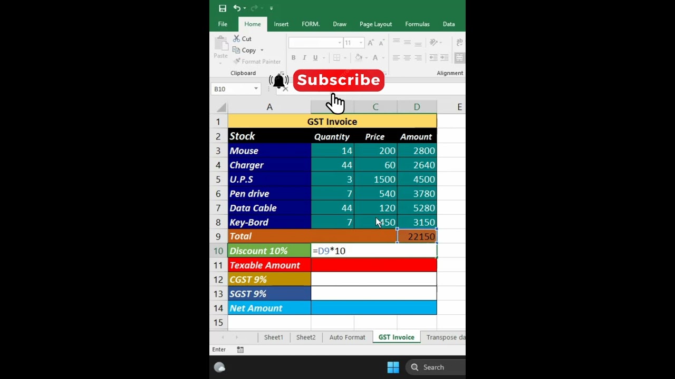This screenshot has width=675, height=379.
Task: Click the weather widget icon on taskbar
Action: point(220,367)
